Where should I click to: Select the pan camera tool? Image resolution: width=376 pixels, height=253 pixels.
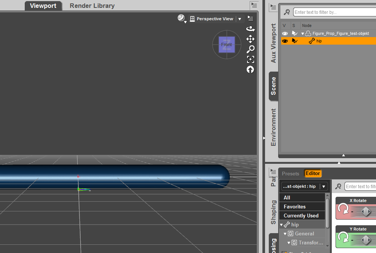coord(250,39)
